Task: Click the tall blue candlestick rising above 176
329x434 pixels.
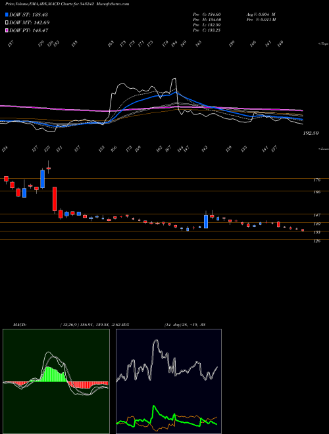Action: click(42, 179)
